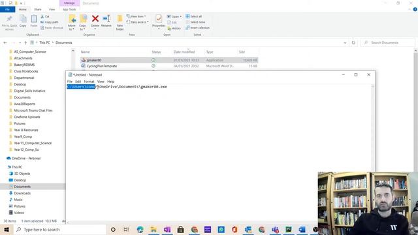The width and height of the screenshot is (418, 235).
Task: Click the Refresh button beside address bar
Action: coord(353,42)
